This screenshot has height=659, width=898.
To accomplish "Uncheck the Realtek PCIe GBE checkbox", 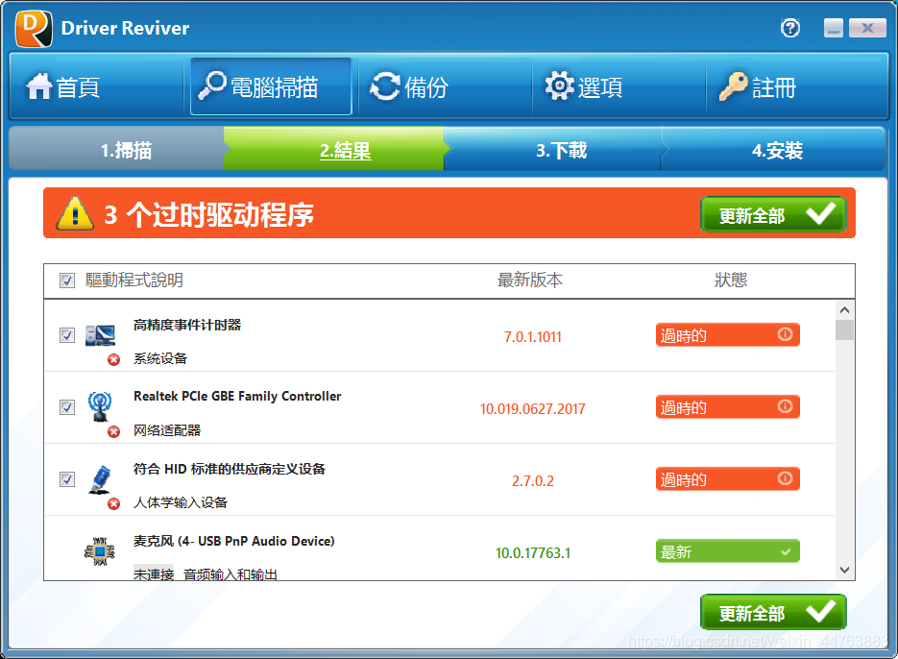I will coord(67,407).
